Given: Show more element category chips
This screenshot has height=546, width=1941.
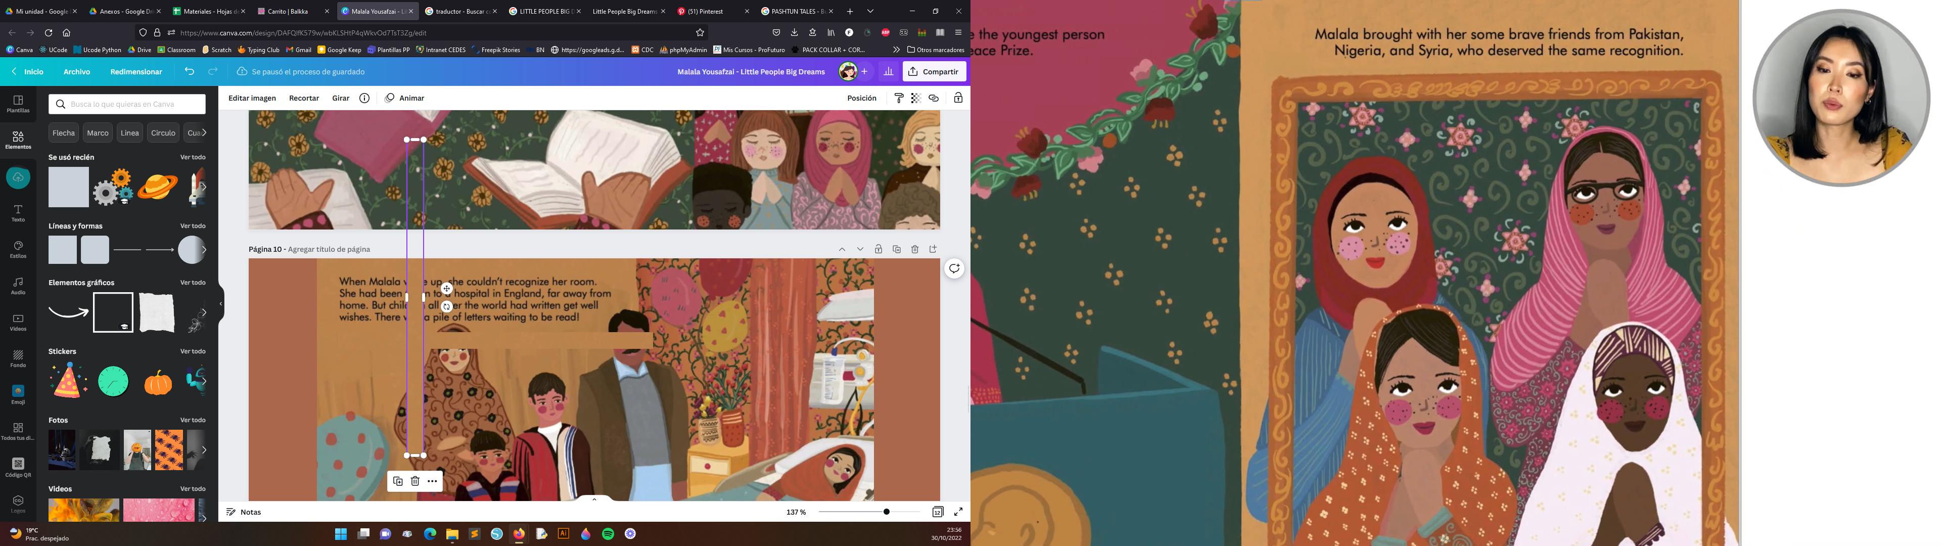Looking at the screenshot, I should click(x=203, y=133).
